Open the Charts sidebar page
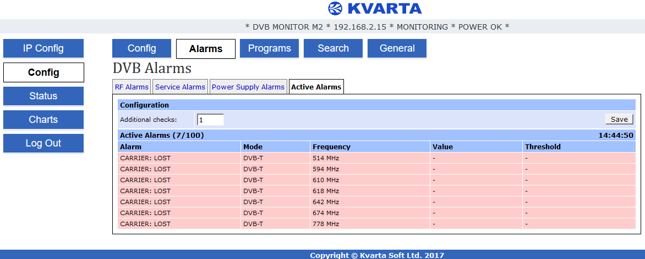 [43, 120]
